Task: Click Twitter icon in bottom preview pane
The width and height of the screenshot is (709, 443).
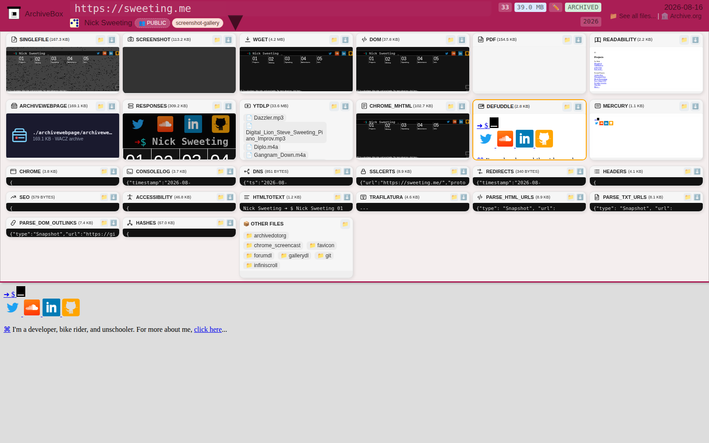Action: click(x=12, y=307)
